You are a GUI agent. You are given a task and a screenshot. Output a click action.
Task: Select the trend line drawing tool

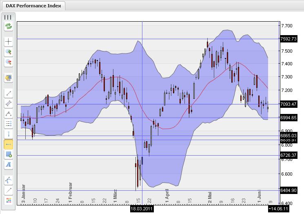(x=8, y=94)
